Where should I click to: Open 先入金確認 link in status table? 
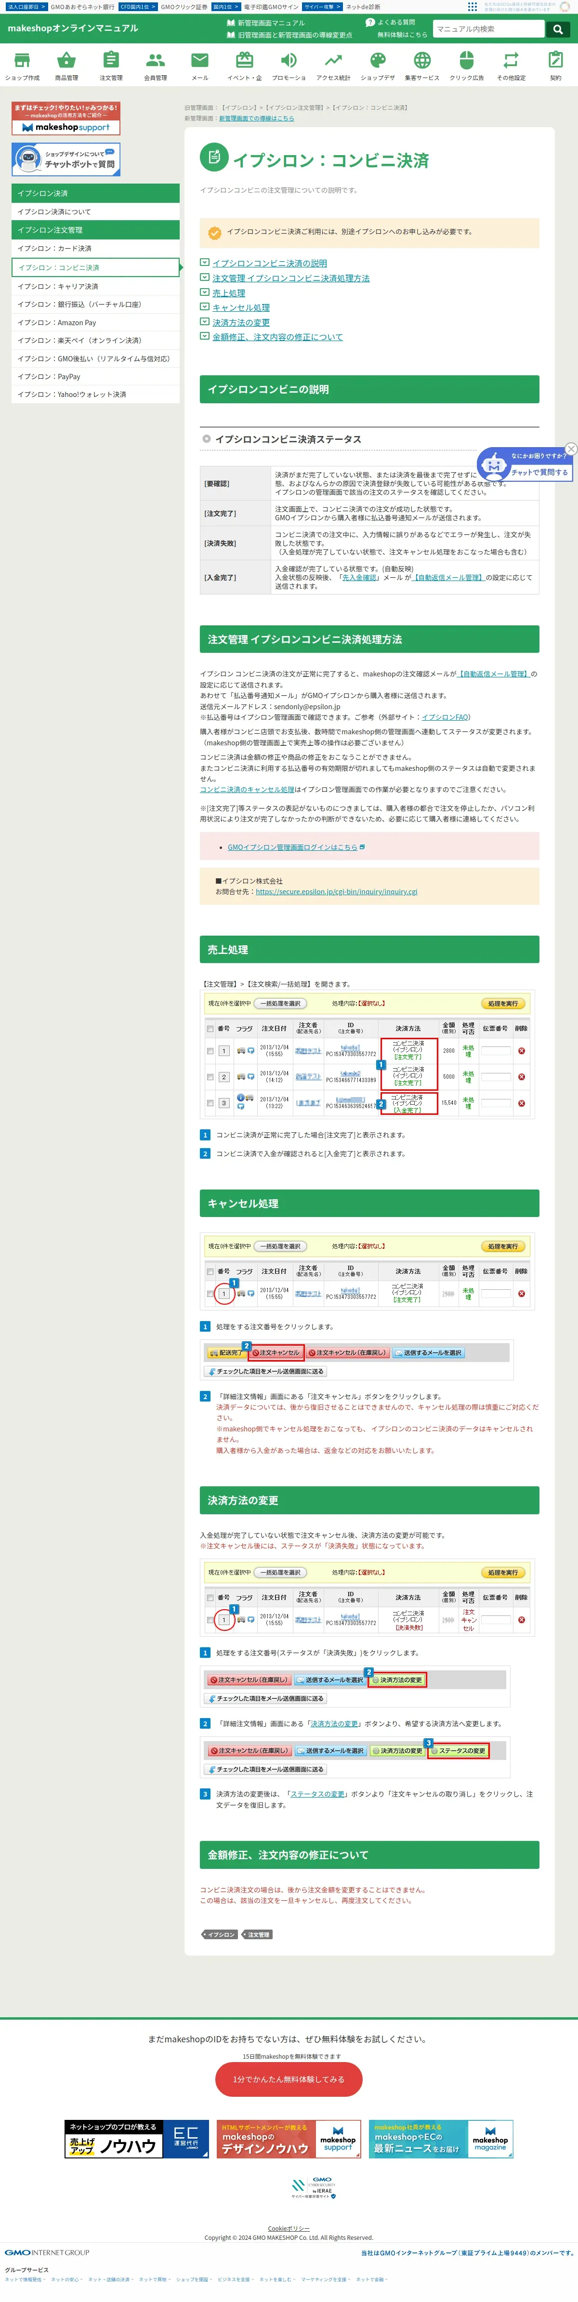(x=360, y=577)
